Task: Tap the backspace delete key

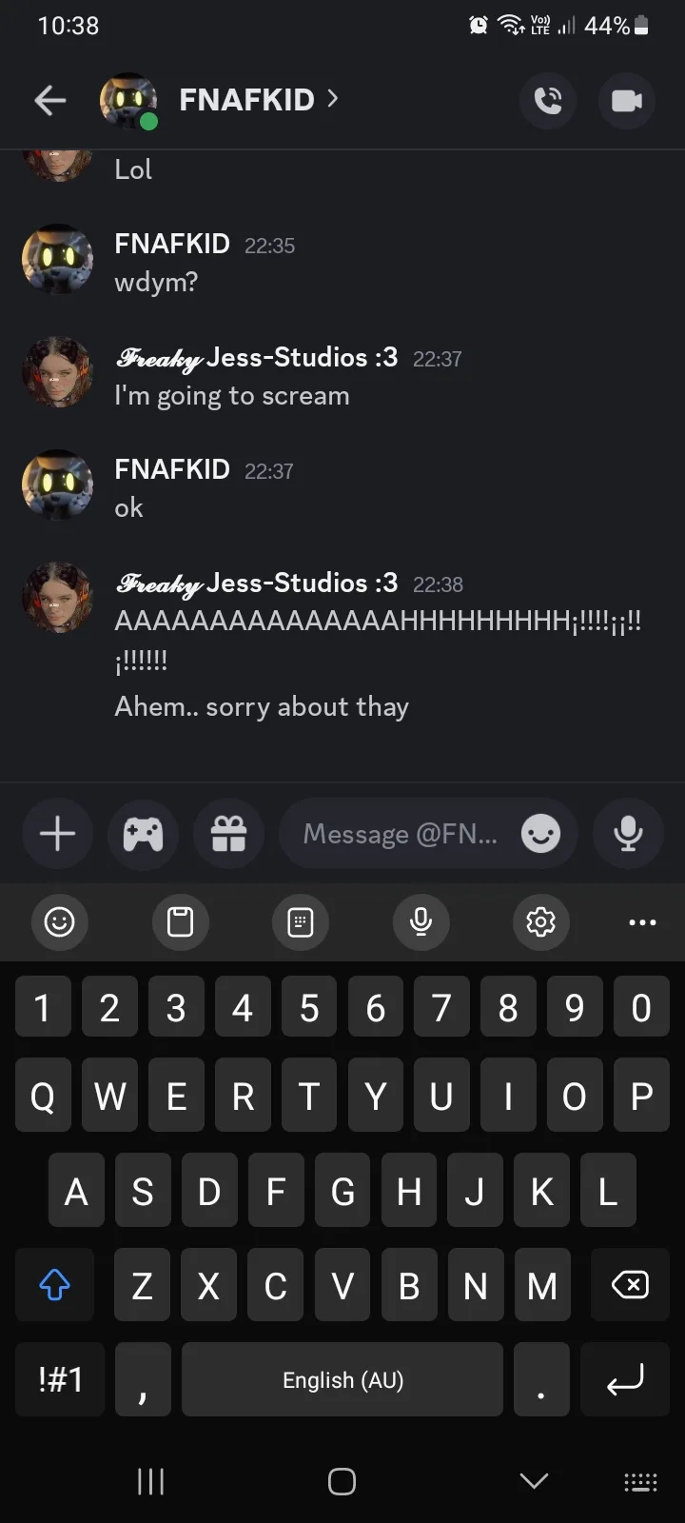Action: pos(630,1285)
